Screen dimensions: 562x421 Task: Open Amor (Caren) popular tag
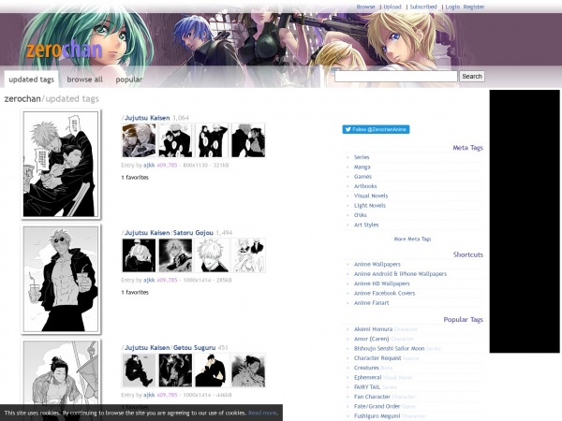[x=371, y=339]
